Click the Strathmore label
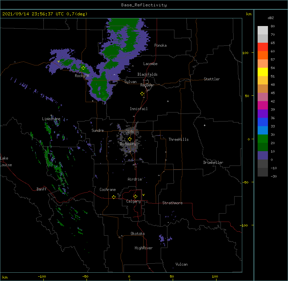The image size is (288, 281). [x=172, y=203]
